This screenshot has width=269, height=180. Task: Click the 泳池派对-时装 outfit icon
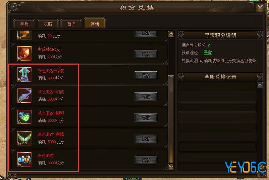(x=24, y=74)
